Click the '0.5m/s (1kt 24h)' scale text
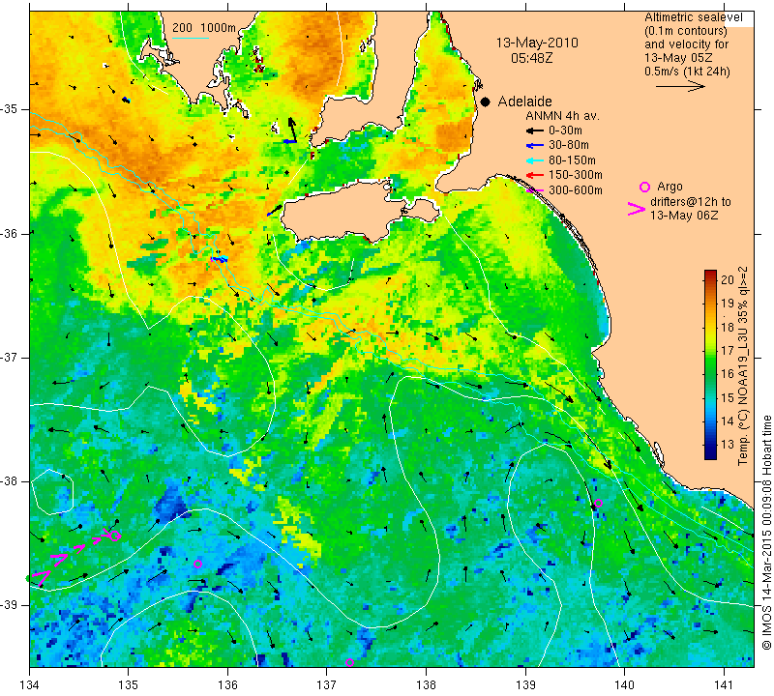 coord(687,72)
